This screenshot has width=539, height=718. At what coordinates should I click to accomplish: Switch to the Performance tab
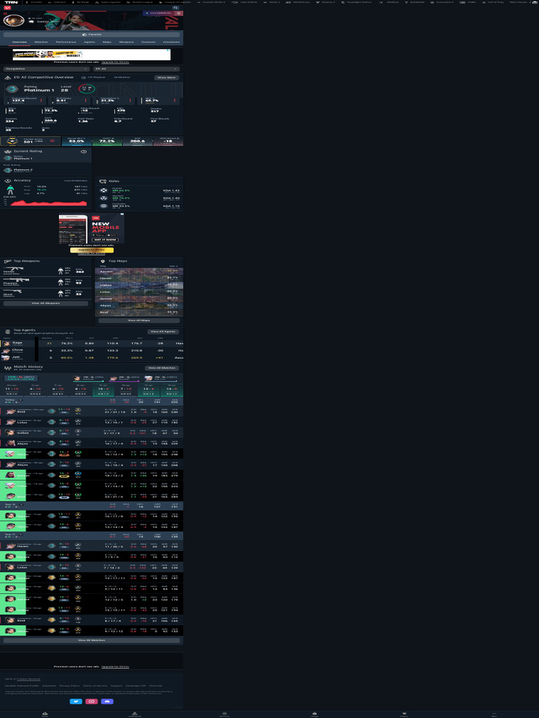(66, 42)
